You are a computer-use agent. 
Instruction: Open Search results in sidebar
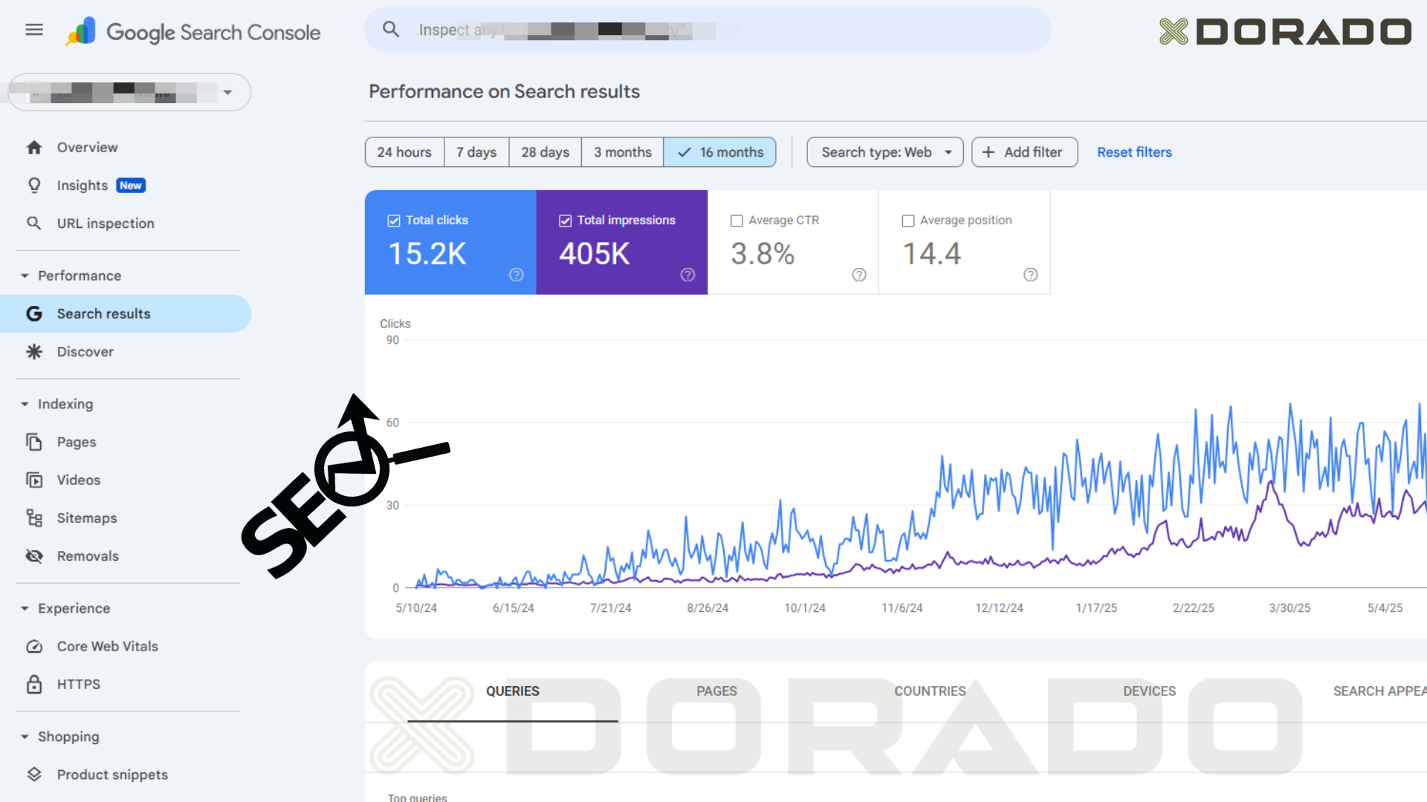click(126, 313)
